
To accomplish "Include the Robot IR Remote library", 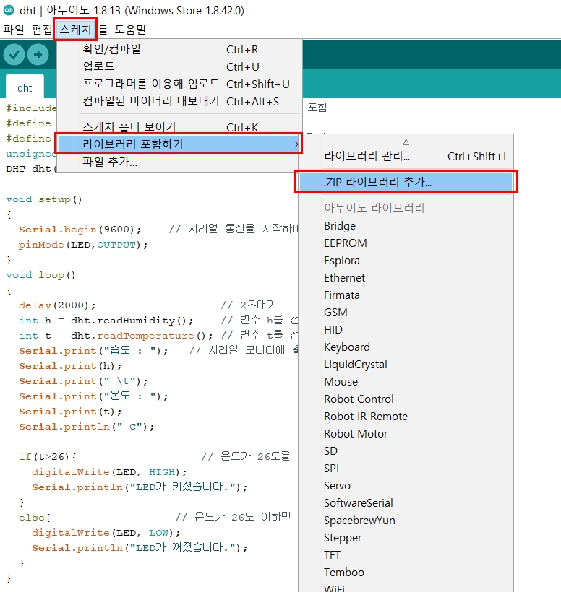I will tap(406, 417).
